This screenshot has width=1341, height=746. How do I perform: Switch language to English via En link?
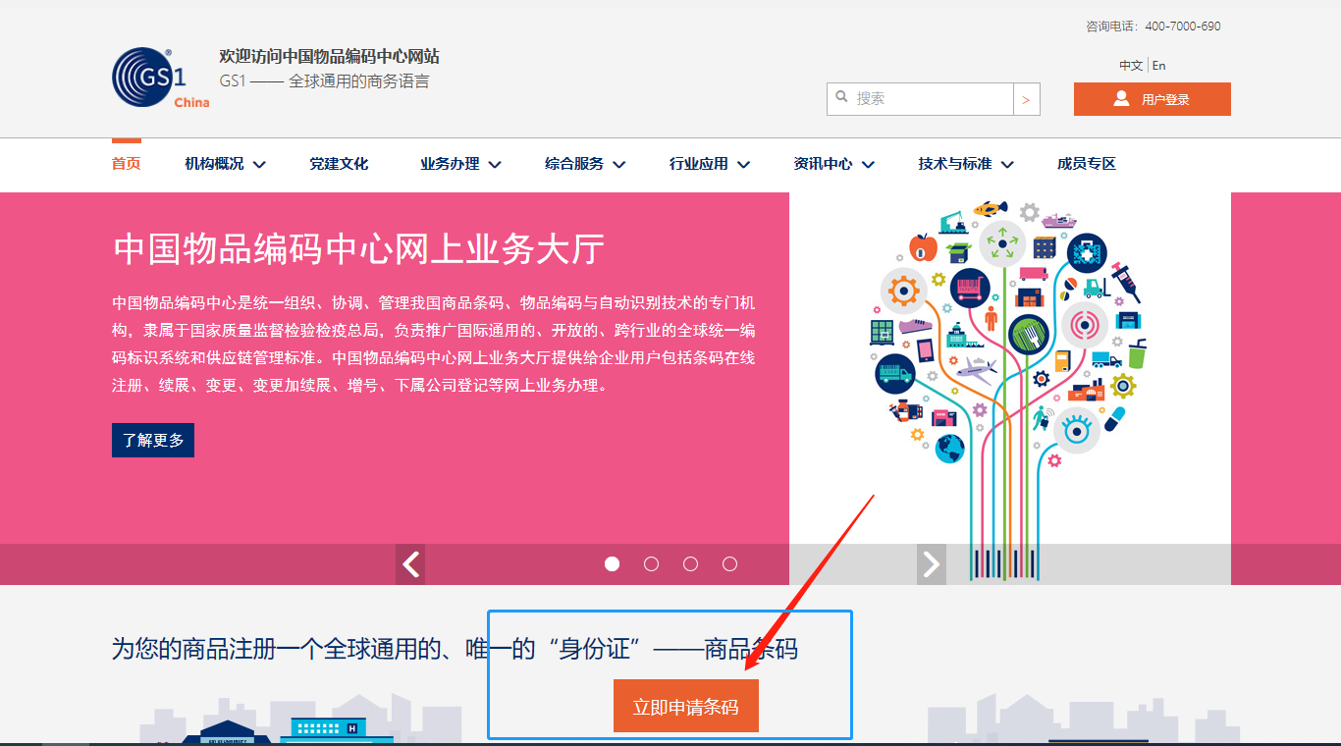click(1158, 65)
